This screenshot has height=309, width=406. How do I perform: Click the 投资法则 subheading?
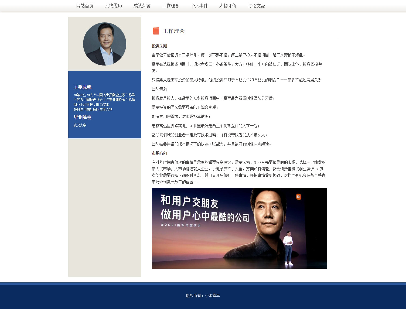tap(159, 46)
